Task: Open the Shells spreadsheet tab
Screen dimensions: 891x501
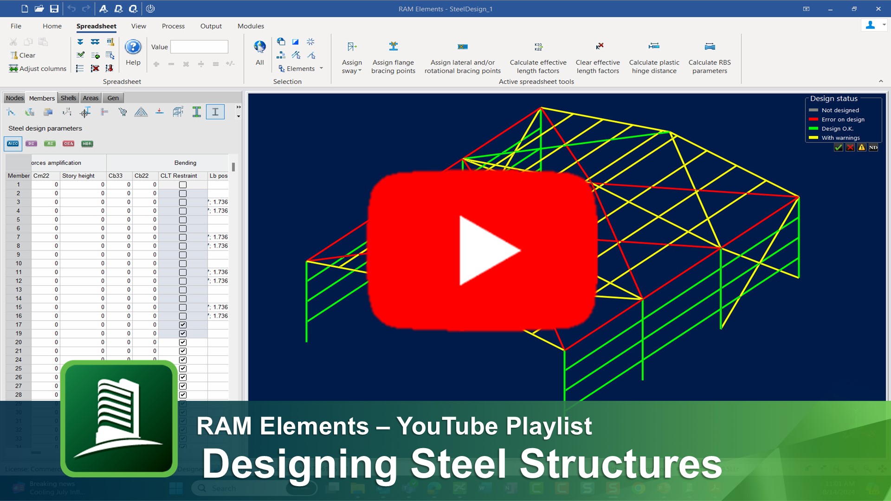Action: point(68,98)
